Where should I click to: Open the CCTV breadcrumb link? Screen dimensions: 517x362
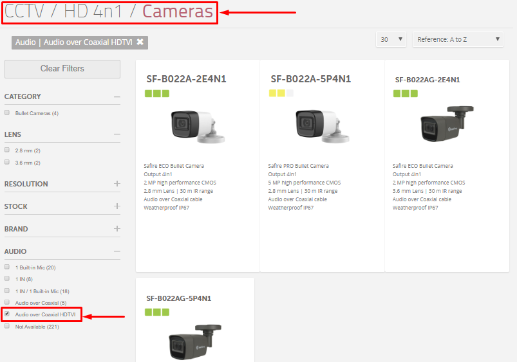tap(24, 12)
